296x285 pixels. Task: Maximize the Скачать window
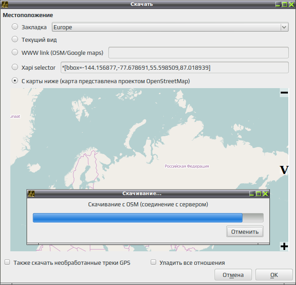click(285, 4)
